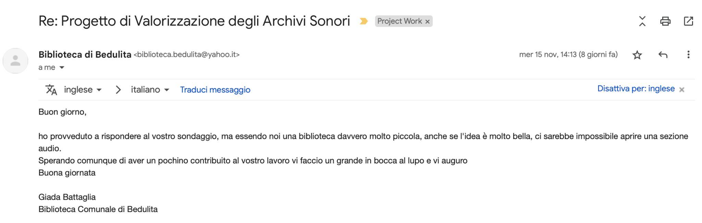The height and width of the screenshot is (223, 702).
Task: Open email in new window
Action: coord(688,21)
